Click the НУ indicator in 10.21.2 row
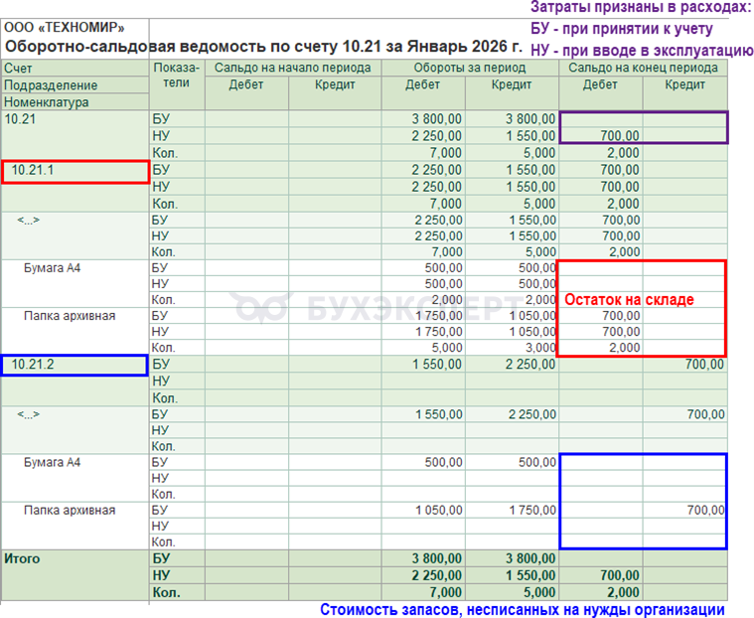Image resolution: width=754 pixels, height=618 pixels. pos(161,381)
